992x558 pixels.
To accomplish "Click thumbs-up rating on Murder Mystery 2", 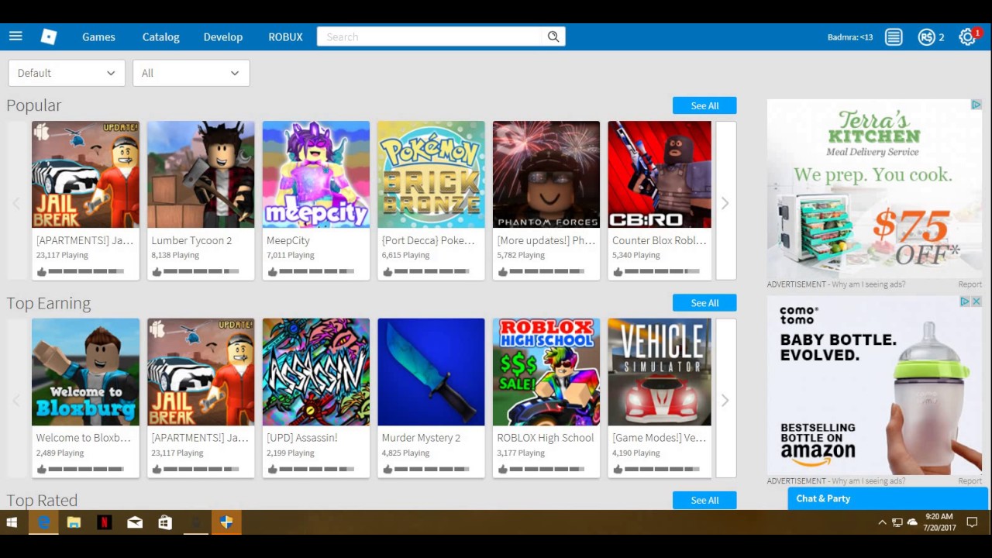I will point(387,470).
